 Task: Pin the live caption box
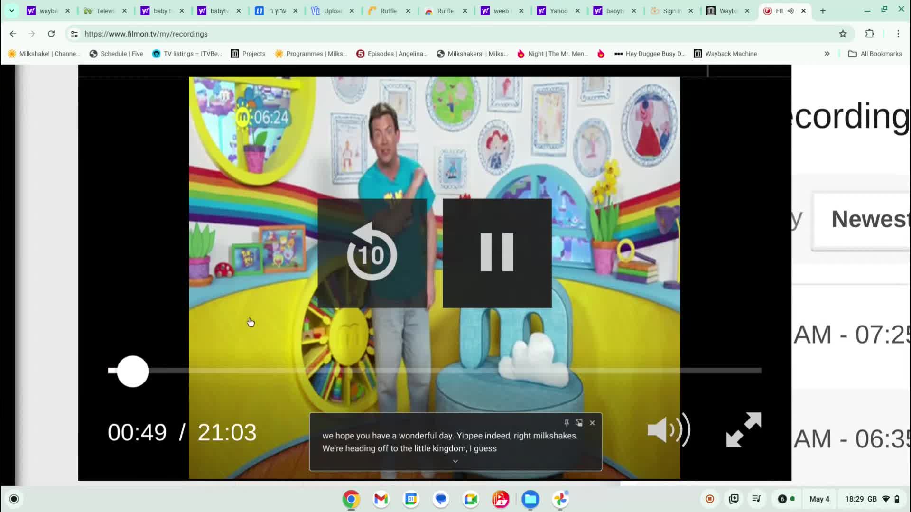[x=566, y=422]
